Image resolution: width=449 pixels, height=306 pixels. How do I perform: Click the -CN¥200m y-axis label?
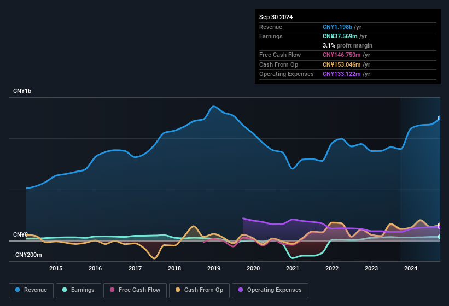pyautogui.click(x=27, y=255)
